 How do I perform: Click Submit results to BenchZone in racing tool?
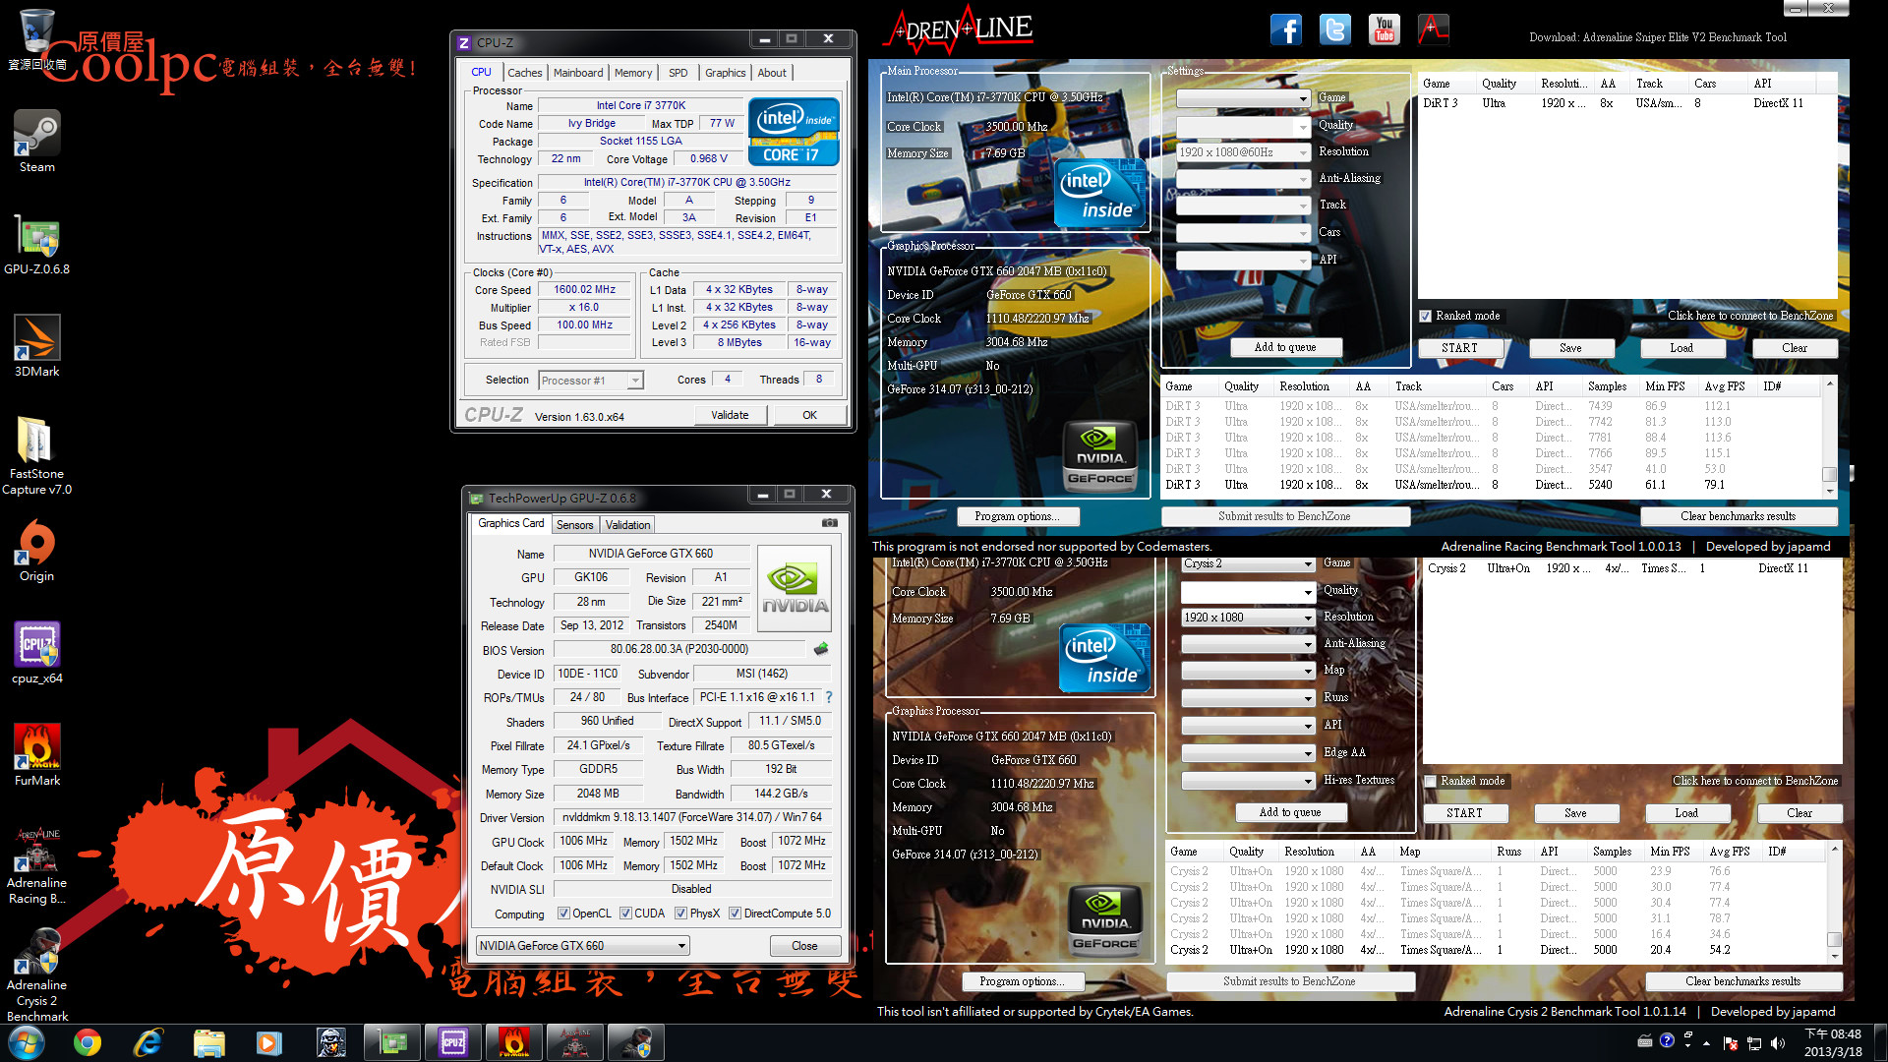point(1284,516)
